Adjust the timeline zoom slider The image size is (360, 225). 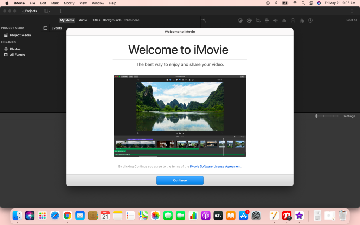327,116
